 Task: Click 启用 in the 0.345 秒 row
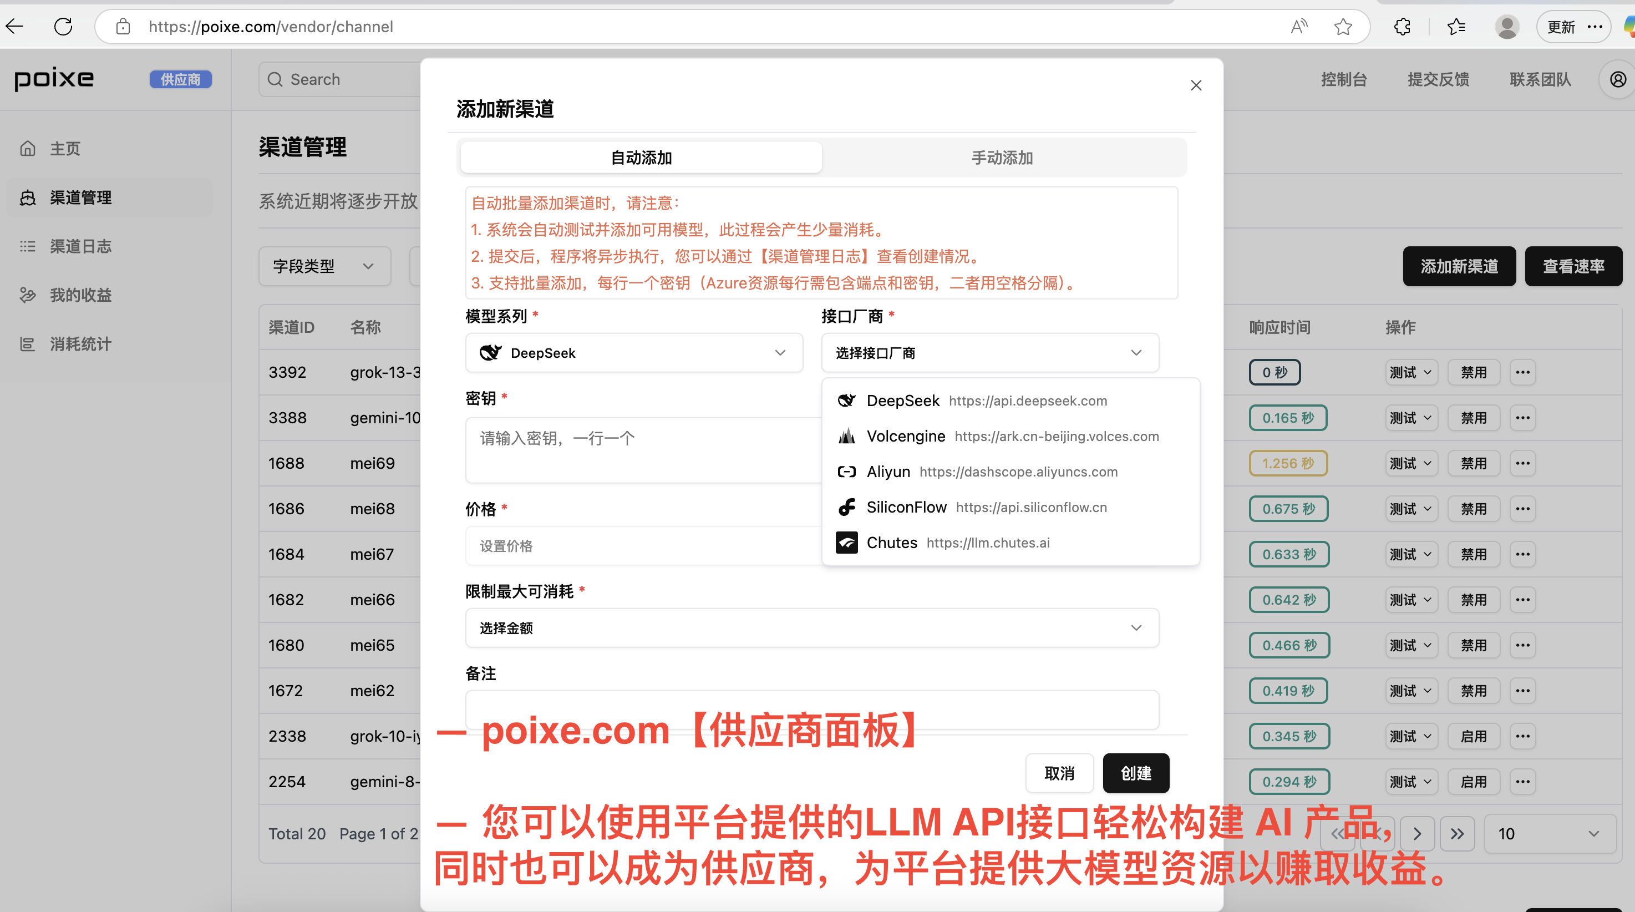coord(1474,736)
